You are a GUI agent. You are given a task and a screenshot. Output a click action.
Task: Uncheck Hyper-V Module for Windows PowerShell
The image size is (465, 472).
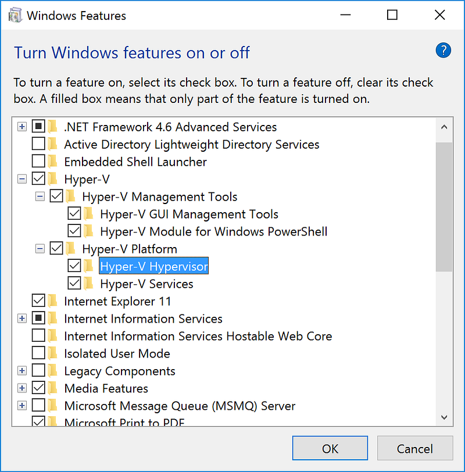point(74,231)
